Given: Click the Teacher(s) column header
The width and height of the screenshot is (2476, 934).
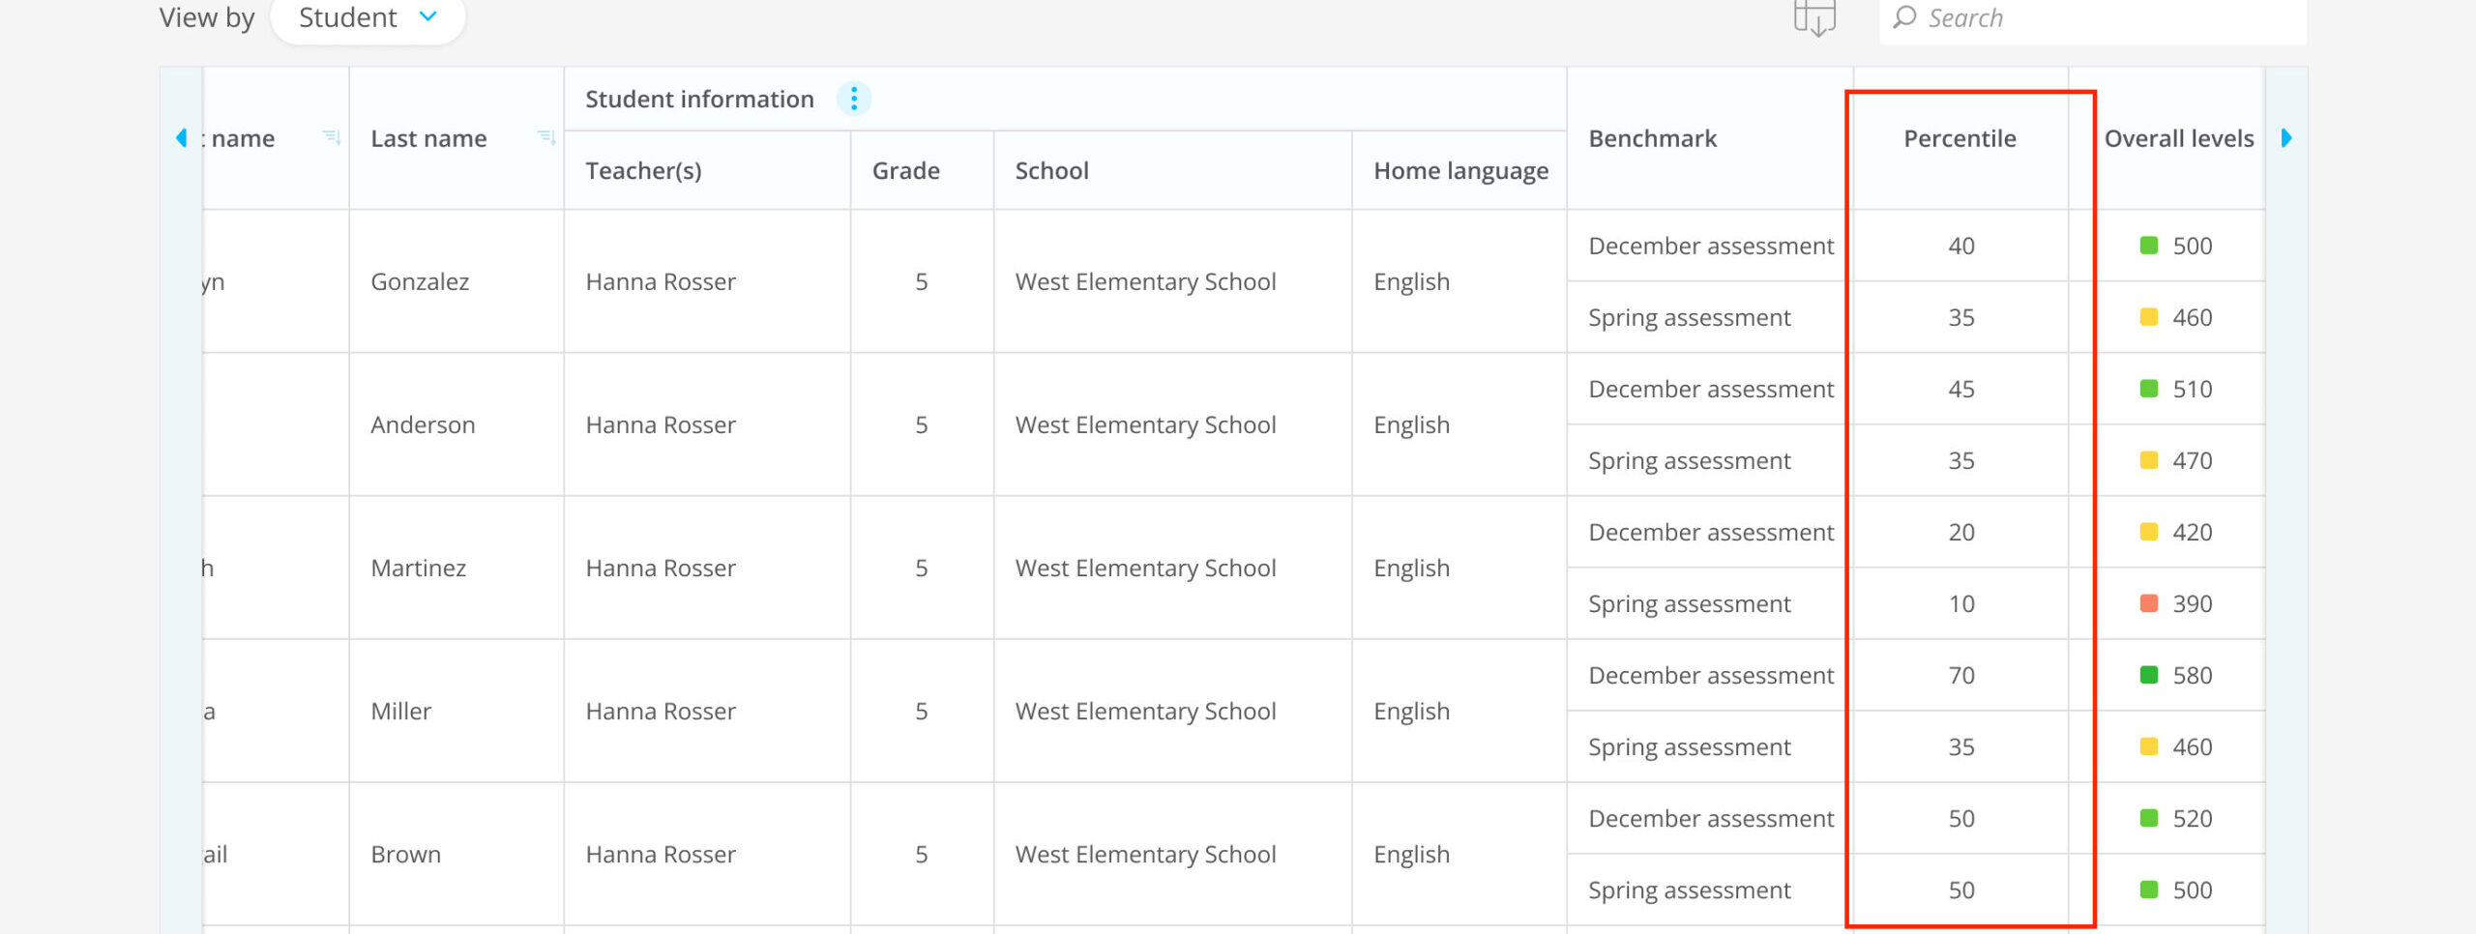Looking at the screenshot, I should (707, 171).
